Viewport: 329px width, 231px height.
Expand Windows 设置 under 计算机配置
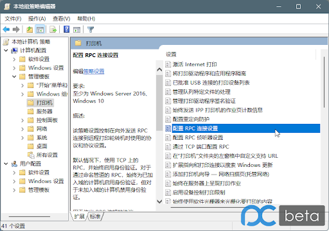[x=14, y=68]
